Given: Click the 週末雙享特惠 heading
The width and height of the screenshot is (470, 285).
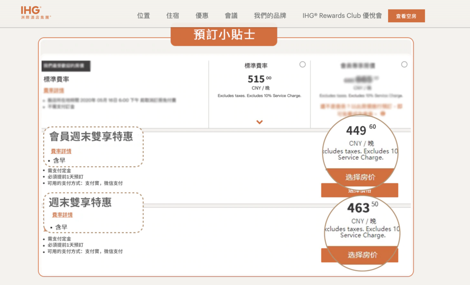Looking at the screenshot, I should click(x=80, y=202).
